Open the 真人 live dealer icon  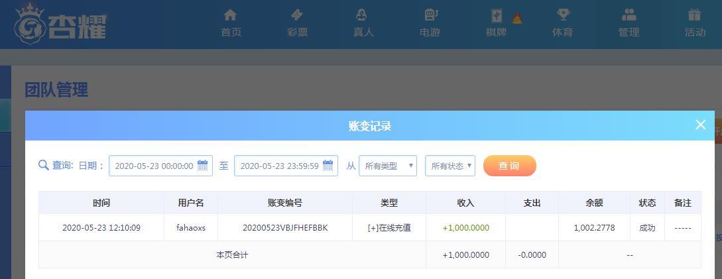pyautogui.click(x=362, y=15)
